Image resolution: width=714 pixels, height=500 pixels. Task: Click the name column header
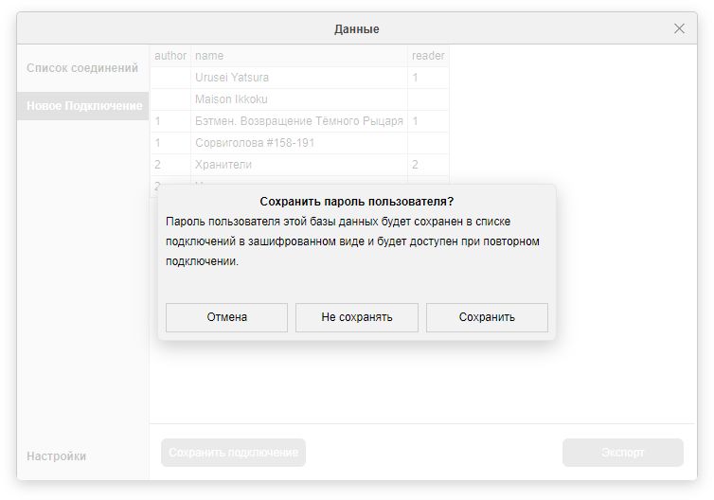coord(209,56)
